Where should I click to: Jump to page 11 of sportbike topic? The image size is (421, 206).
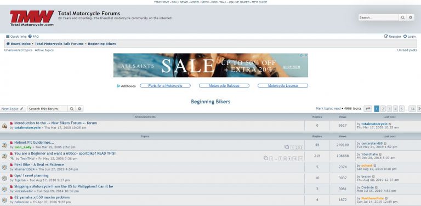click(300, 158)
